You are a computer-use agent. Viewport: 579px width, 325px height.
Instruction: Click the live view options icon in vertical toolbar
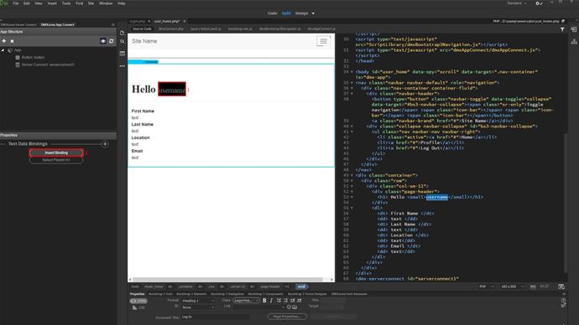click(123, 54)
